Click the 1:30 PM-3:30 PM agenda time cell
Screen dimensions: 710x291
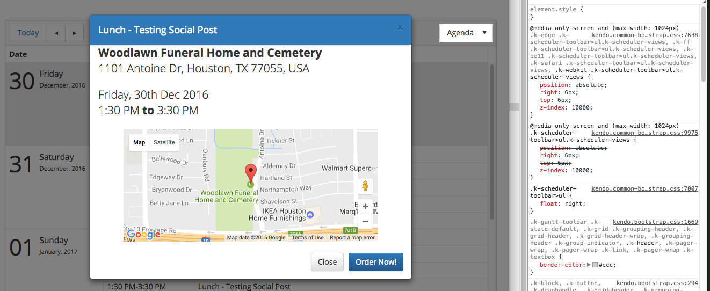[x=137, y=287]
